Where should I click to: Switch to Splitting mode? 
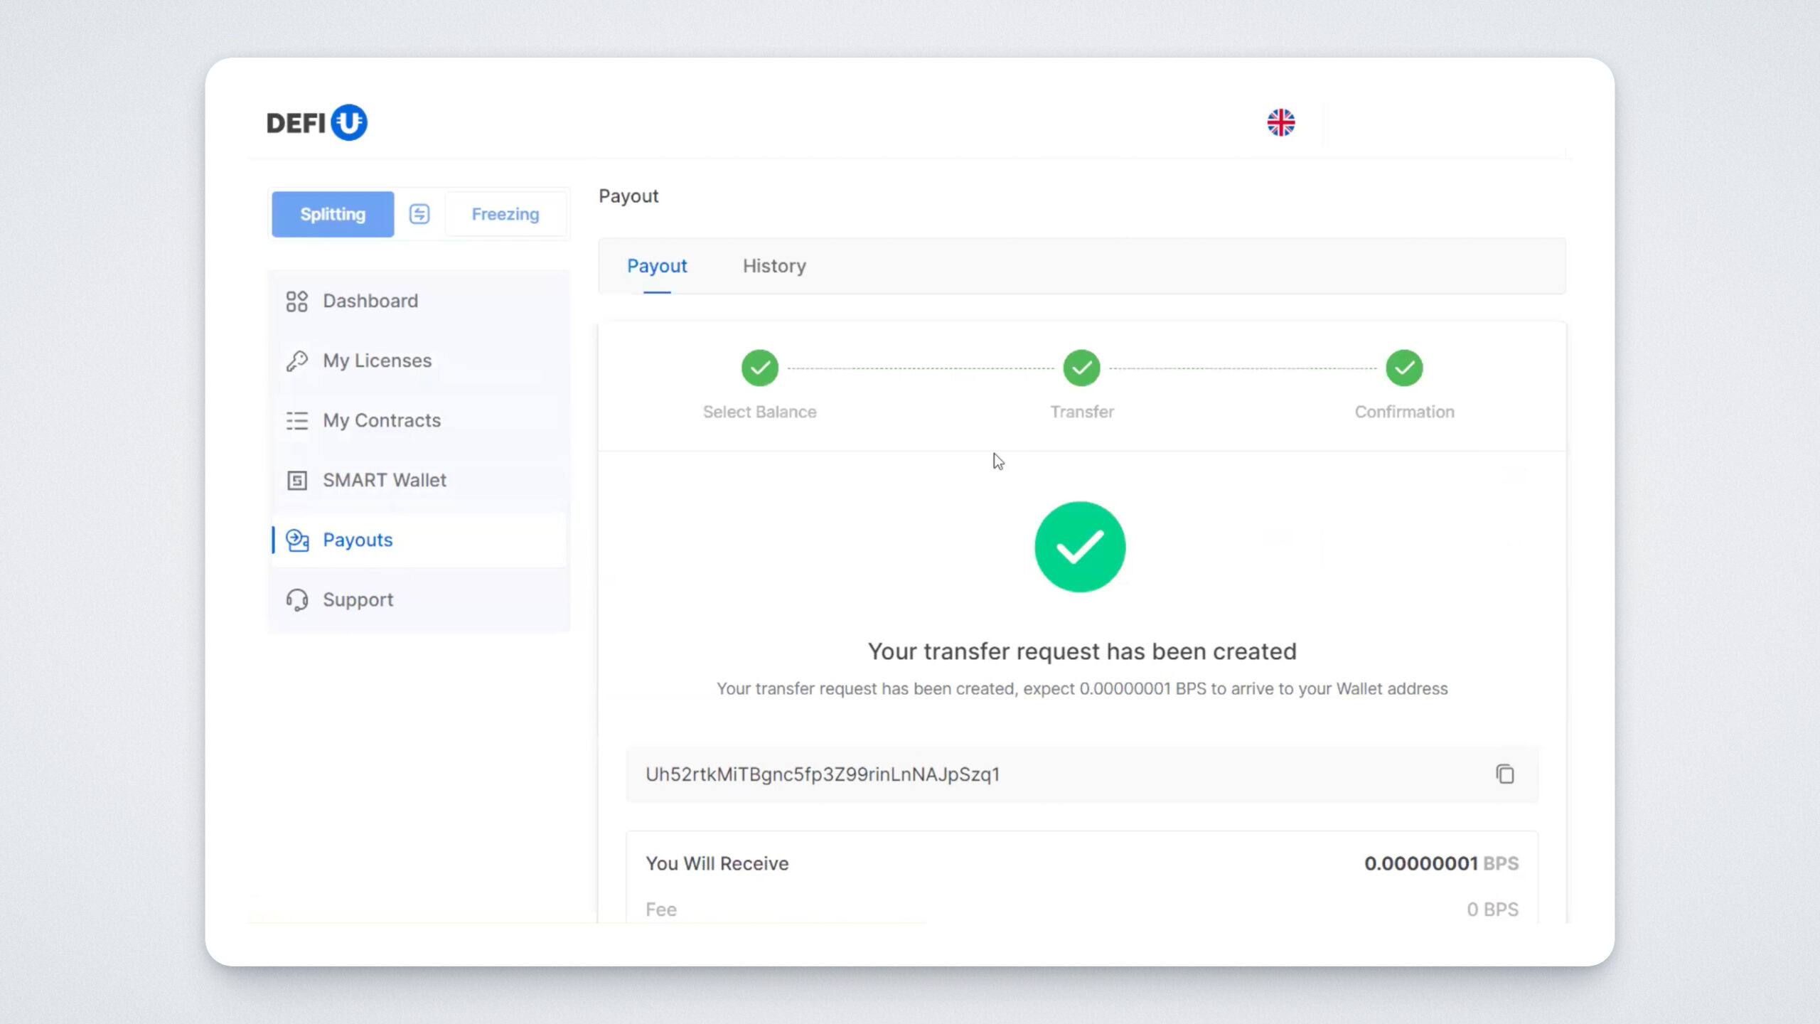(333, 214)
